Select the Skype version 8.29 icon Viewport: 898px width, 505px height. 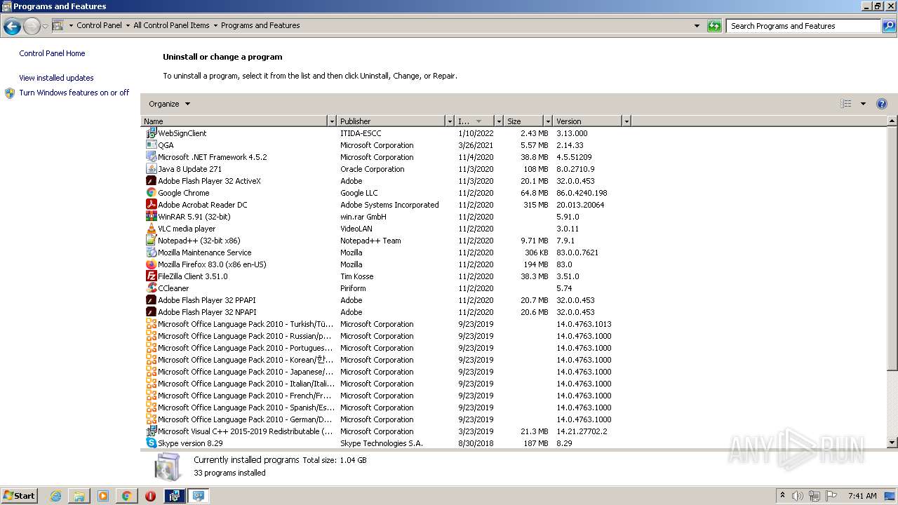pos(151,443)
